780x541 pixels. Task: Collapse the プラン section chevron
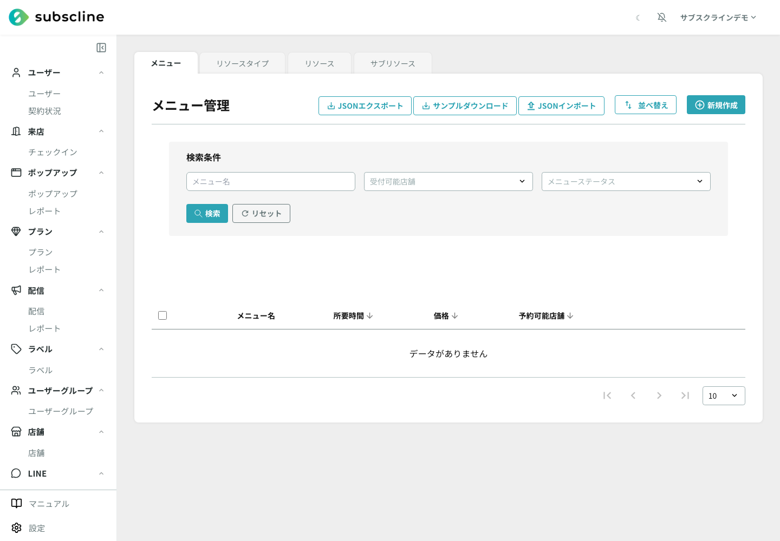(x=101, y=232)
